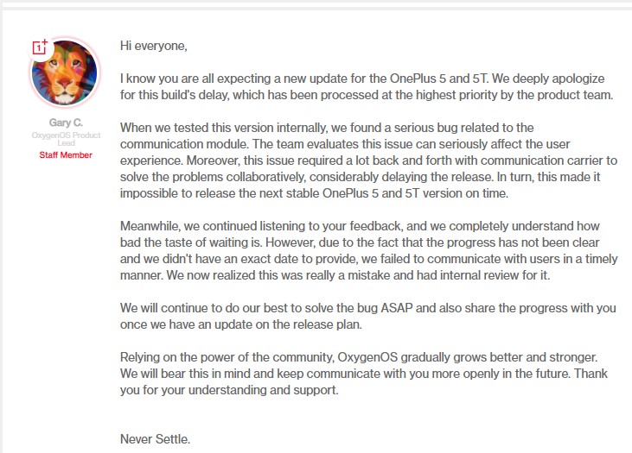Click the line beginning 'experience. Moreover, this issue'
Screen dimensions: 632x453
369,160
